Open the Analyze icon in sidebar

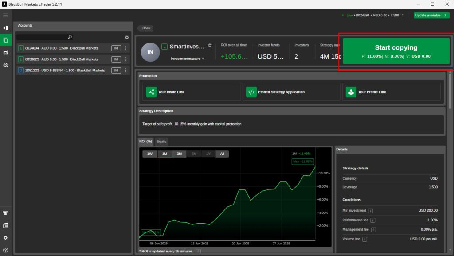[x=5, y=65]
